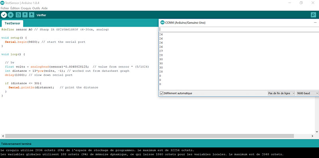This screenshot has width=319, height=158.
Task: Click the horizontal scrollbar thumb in editor
Action: [x=150, y=136]
